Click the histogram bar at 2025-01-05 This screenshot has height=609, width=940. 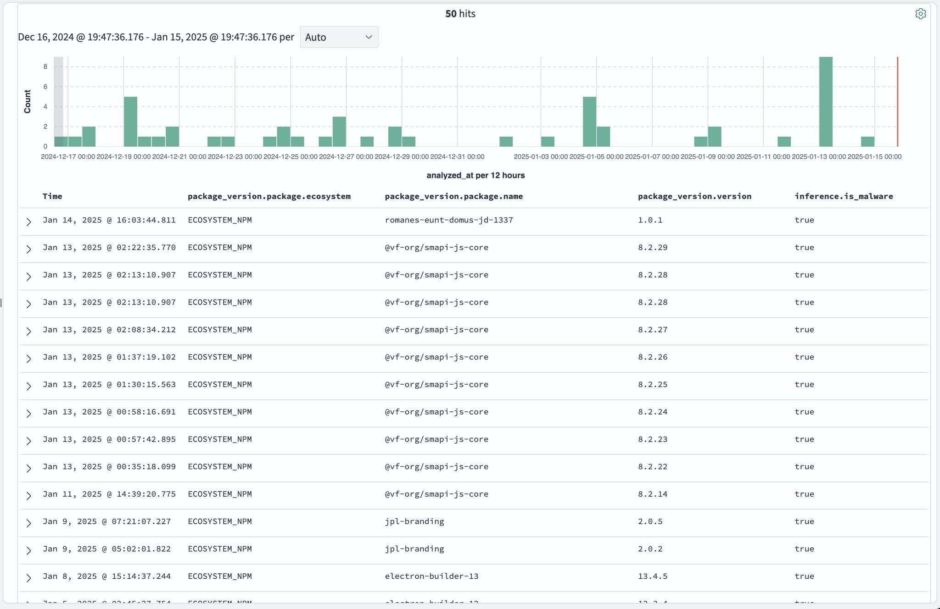click(x=589, y=122)
